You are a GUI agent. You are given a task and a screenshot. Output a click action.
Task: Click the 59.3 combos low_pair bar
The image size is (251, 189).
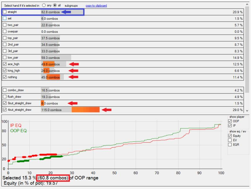click(56, 58)
